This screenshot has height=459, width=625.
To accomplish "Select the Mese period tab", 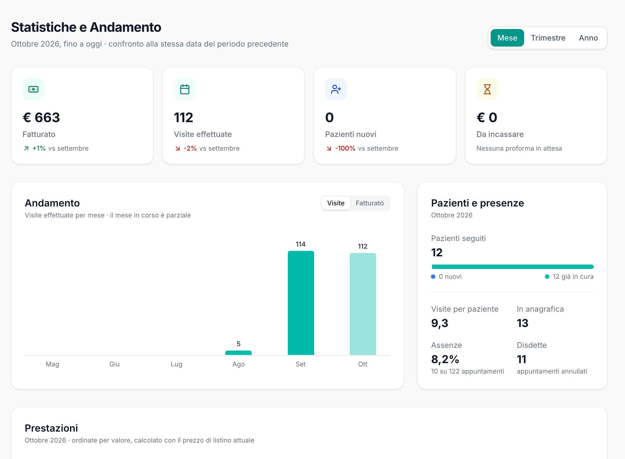I will pos(507,38).
